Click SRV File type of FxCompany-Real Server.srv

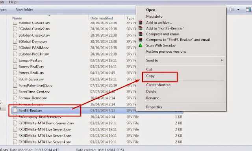pos(132,117)
